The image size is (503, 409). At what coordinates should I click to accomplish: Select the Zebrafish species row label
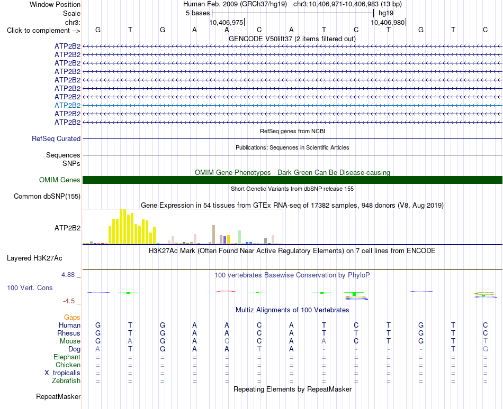click(x=66, y=381)
